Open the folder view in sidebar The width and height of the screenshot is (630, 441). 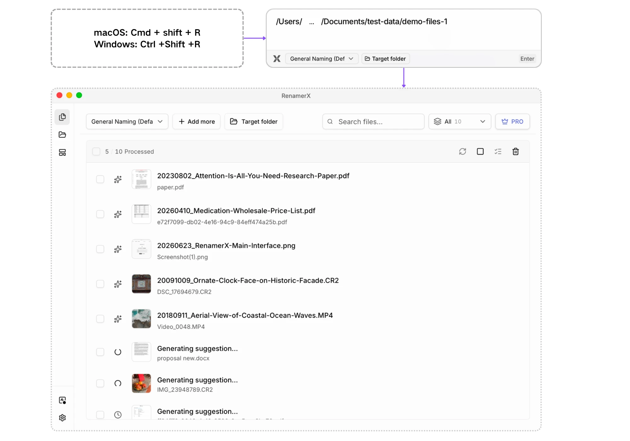[x=62, y=135]
